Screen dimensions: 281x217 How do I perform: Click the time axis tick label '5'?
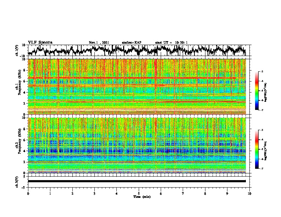pos(139,194)
